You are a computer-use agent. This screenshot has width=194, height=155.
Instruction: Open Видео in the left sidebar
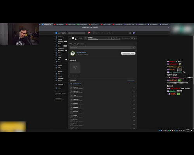(58, 55)
